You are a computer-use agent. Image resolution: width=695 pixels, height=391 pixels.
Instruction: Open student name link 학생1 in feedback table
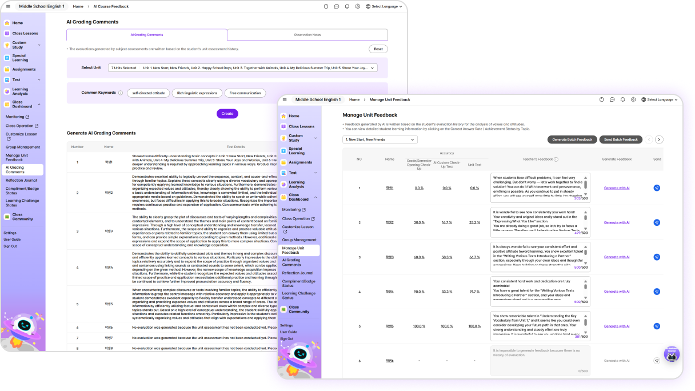pyautogui.click(x=390, y=187)
